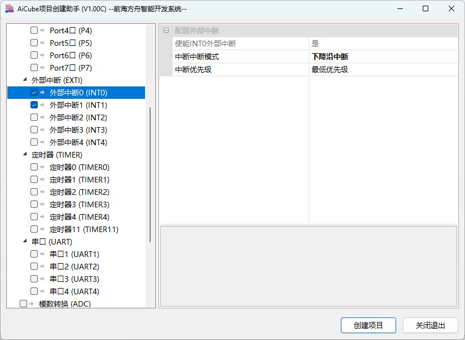Click the description pane below properties
The image size is (465, 340).
(x=309, y=266)
